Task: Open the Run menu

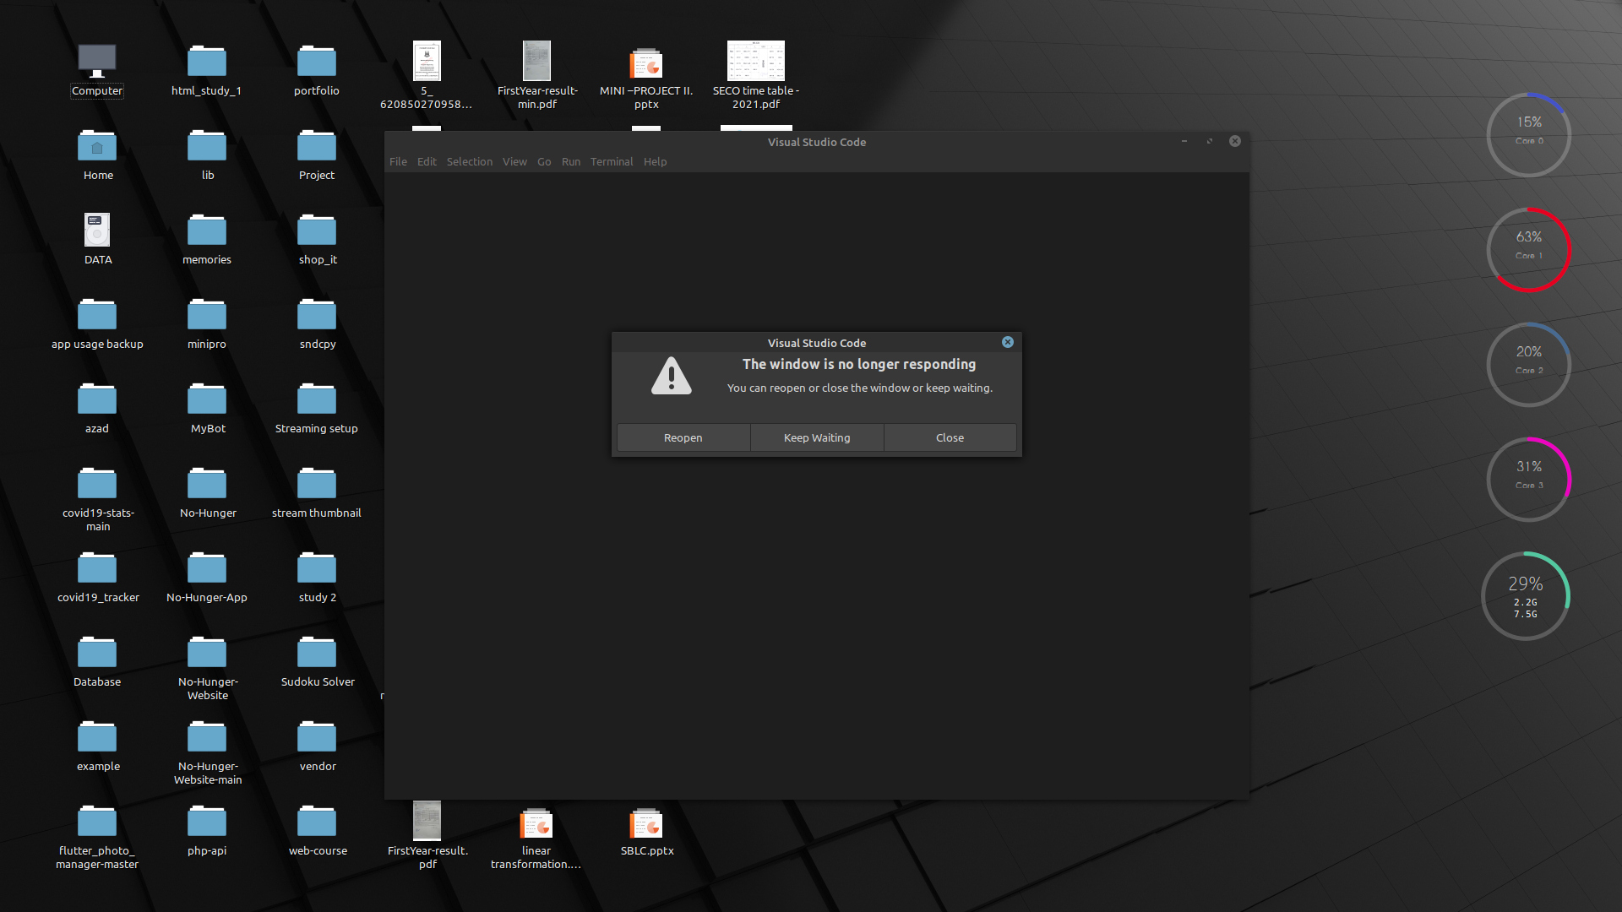Action: click(571, 161)
